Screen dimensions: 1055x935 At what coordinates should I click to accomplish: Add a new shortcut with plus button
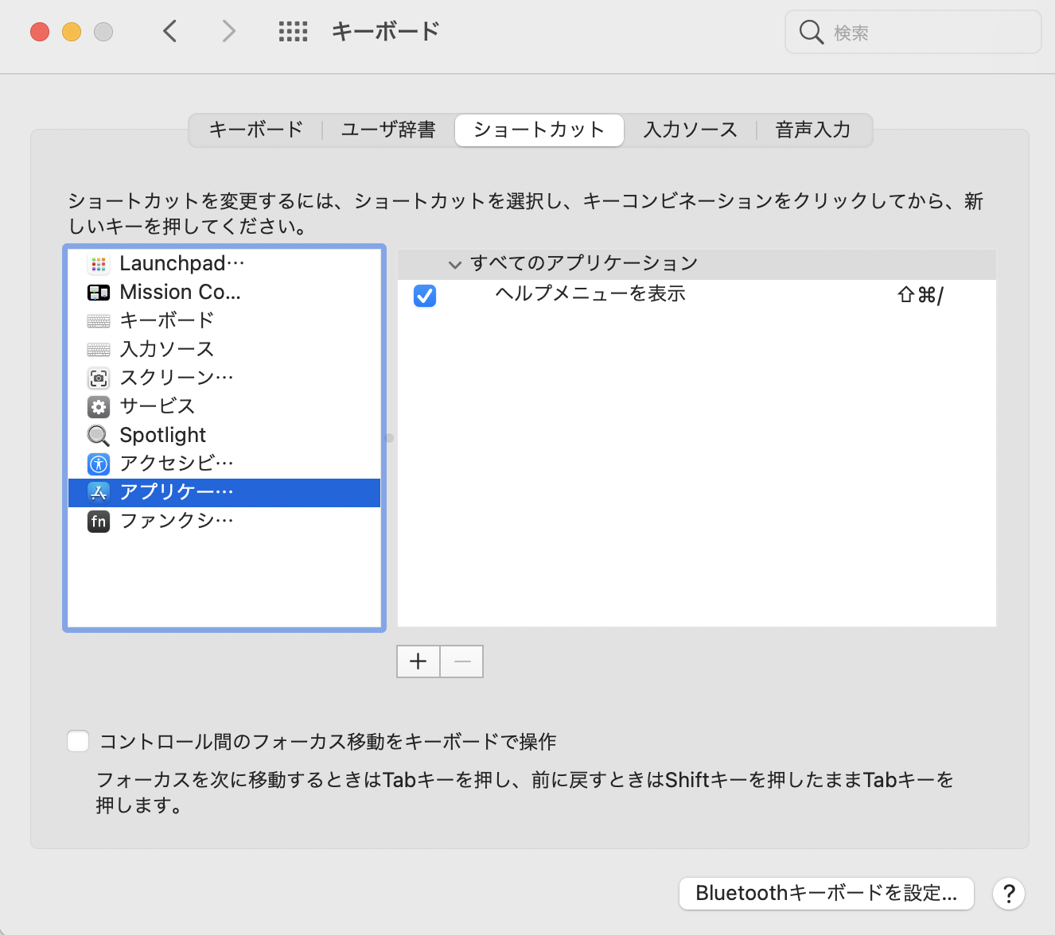pyautogui.click(x=418, y=661)
